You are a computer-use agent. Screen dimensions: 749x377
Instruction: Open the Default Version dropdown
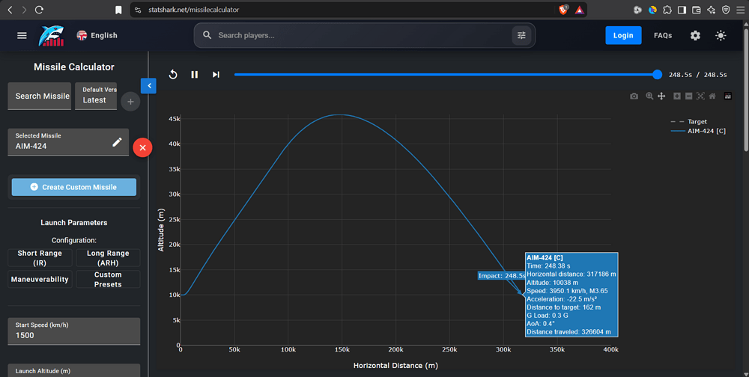pyautogui.click(x=96, y=96)
